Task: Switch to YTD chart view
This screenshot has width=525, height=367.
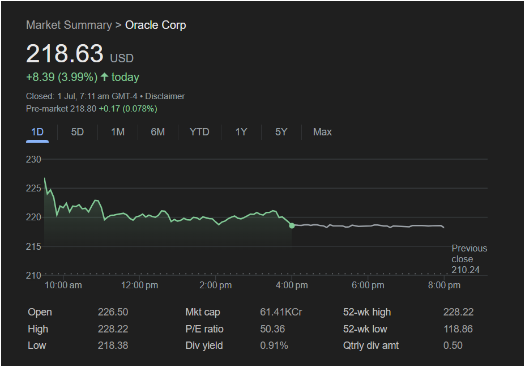Action: point(199,132)
